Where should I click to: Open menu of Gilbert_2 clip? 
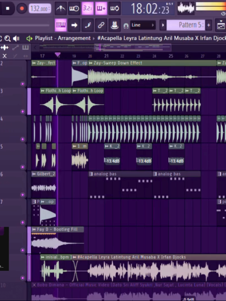(x=34, y=174)
